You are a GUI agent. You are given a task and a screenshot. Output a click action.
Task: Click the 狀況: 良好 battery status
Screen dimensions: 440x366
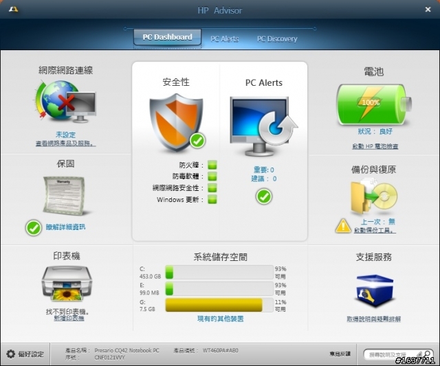coord(375,131)
